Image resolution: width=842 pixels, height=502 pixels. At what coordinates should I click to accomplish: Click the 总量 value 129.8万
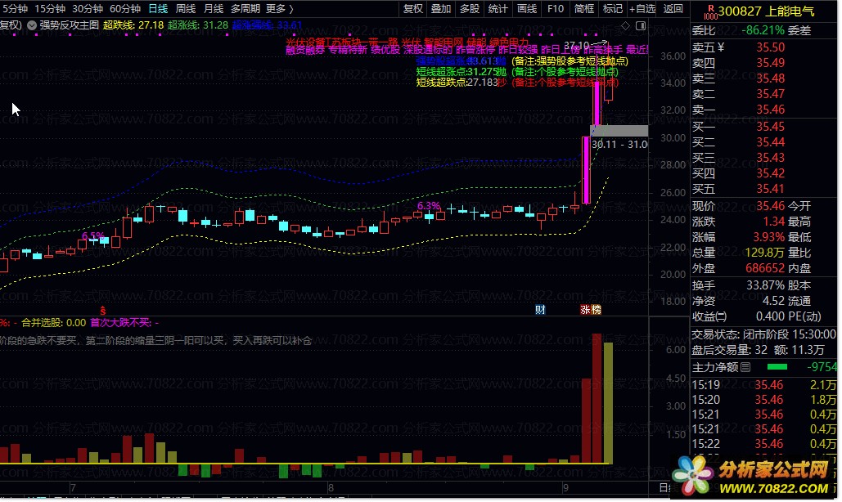(x=764, y=253)
